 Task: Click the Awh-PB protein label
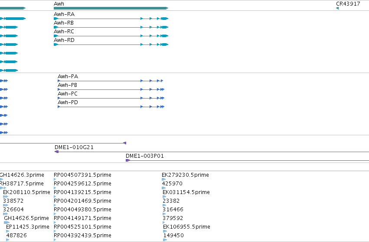67,85
